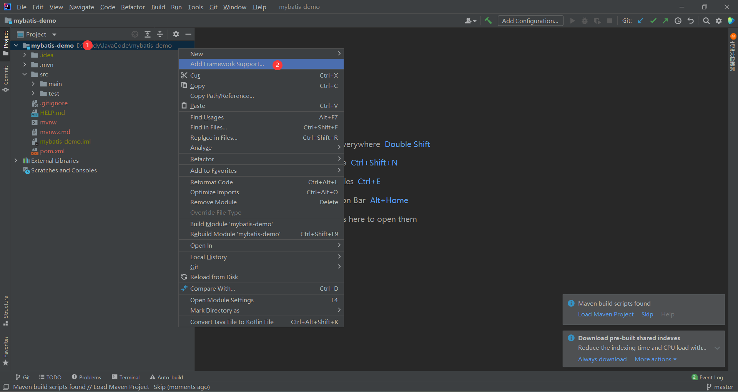Open Search Everywhere magnifier icon
This screenshot has width=738, height=392.
706,21
